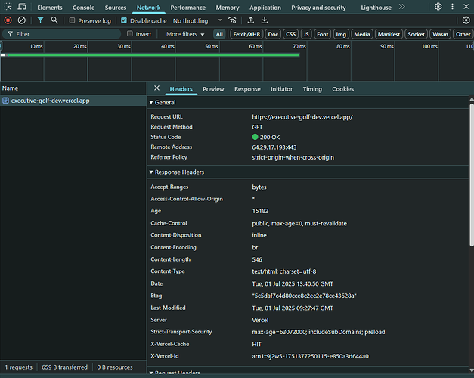Click the document icon beside executive-golf-dev.vercel.app
Viewport: 474px width, 378px height.
pyautogui.click(x=5, y=101)
